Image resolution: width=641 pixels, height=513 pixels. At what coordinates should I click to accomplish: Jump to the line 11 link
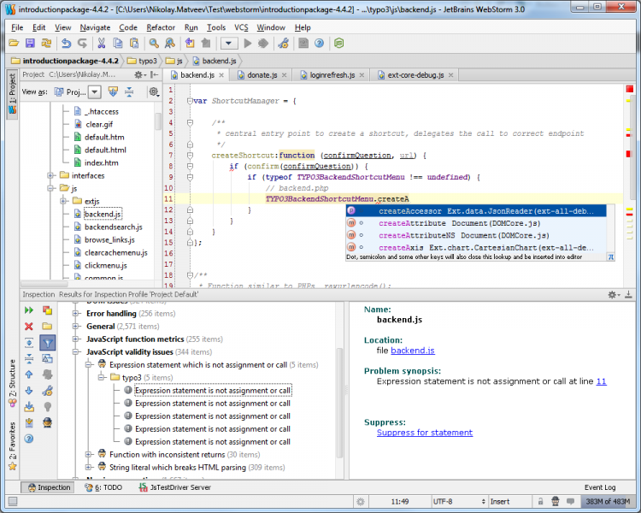tap(602, 381)
